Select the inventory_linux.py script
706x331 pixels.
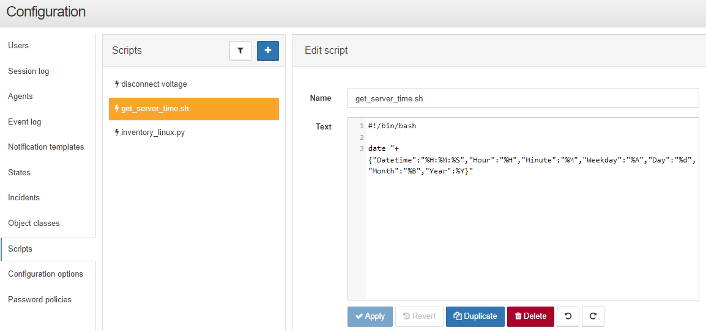pyautogui.click(x=193, y=133)
